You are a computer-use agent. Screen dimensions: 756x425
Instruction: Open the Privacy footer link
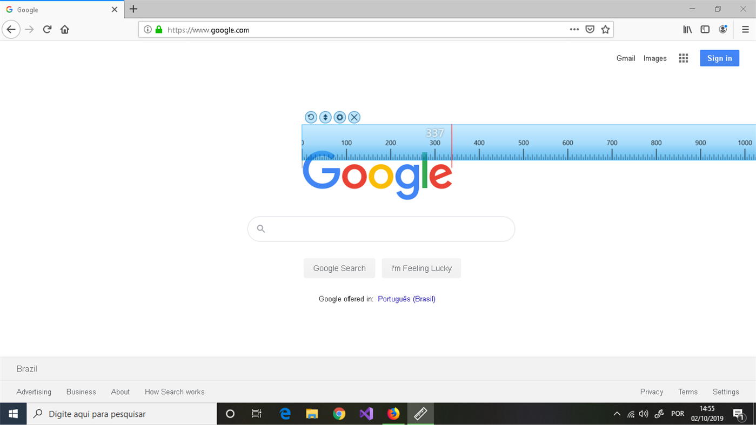tap(652, 392)
